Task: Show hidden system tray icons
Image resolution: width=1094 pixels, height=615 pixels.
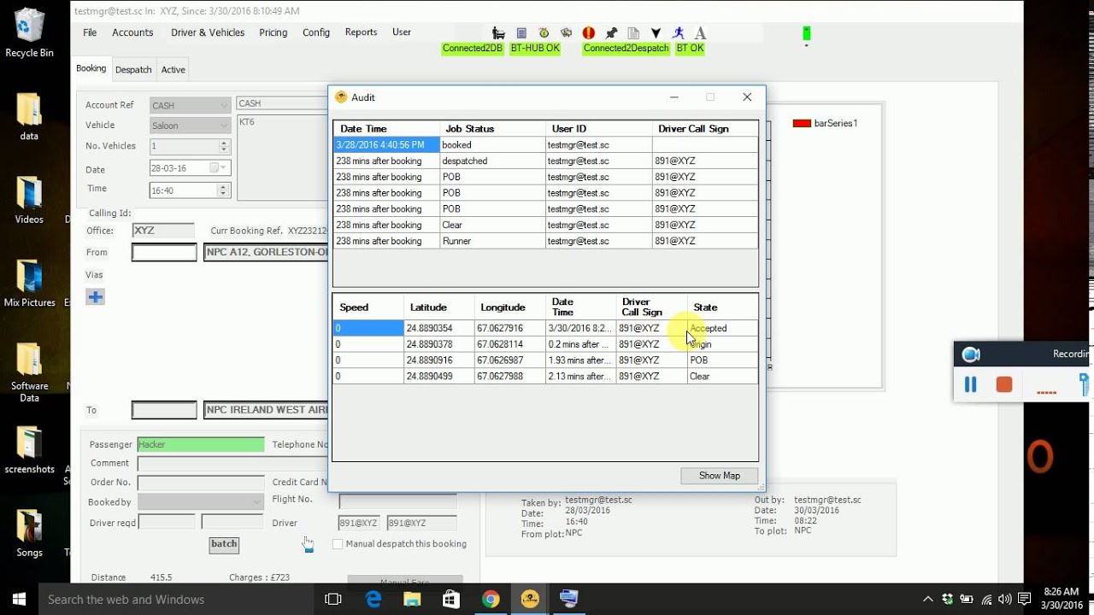Action: [x=928, y=599]
